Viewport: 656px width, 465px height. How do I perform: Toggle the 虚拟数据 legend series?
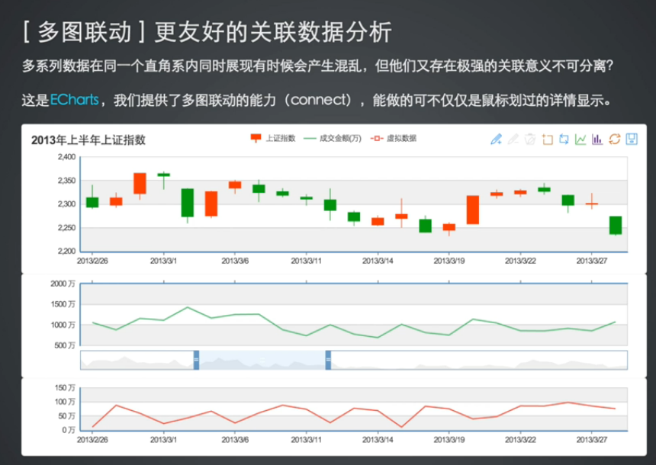point(394,139)
